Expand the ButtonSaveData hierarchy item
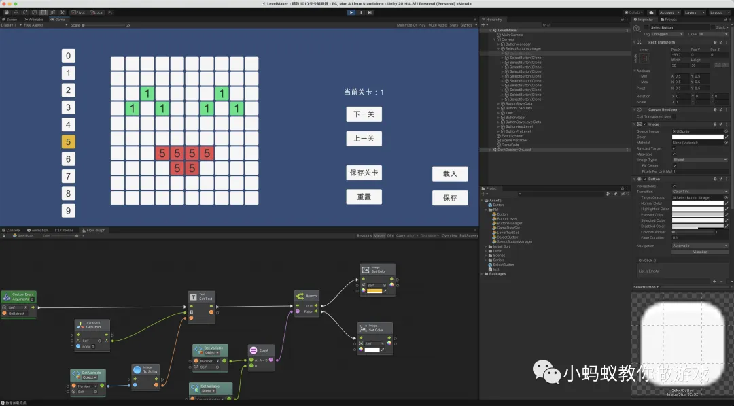This screenshot has width=734, height=406. click(499, 103)
